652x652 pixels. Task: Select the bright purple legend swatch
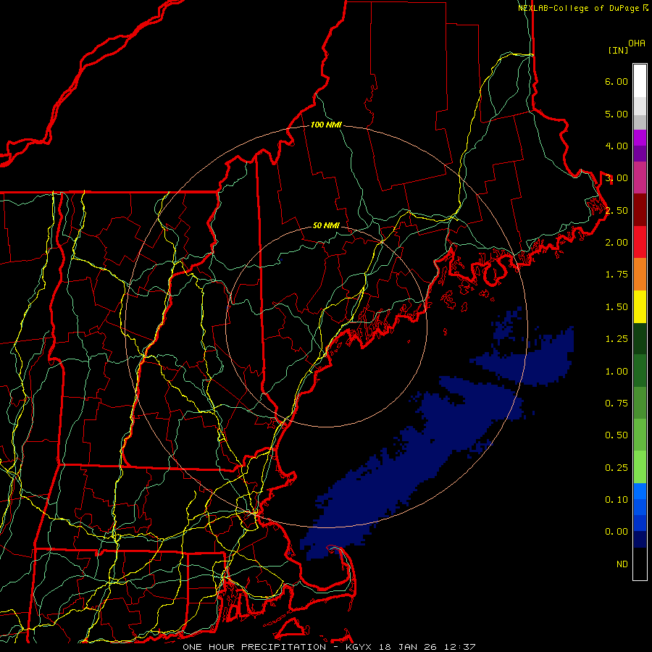pyautogui.click(x=640, y=138)
